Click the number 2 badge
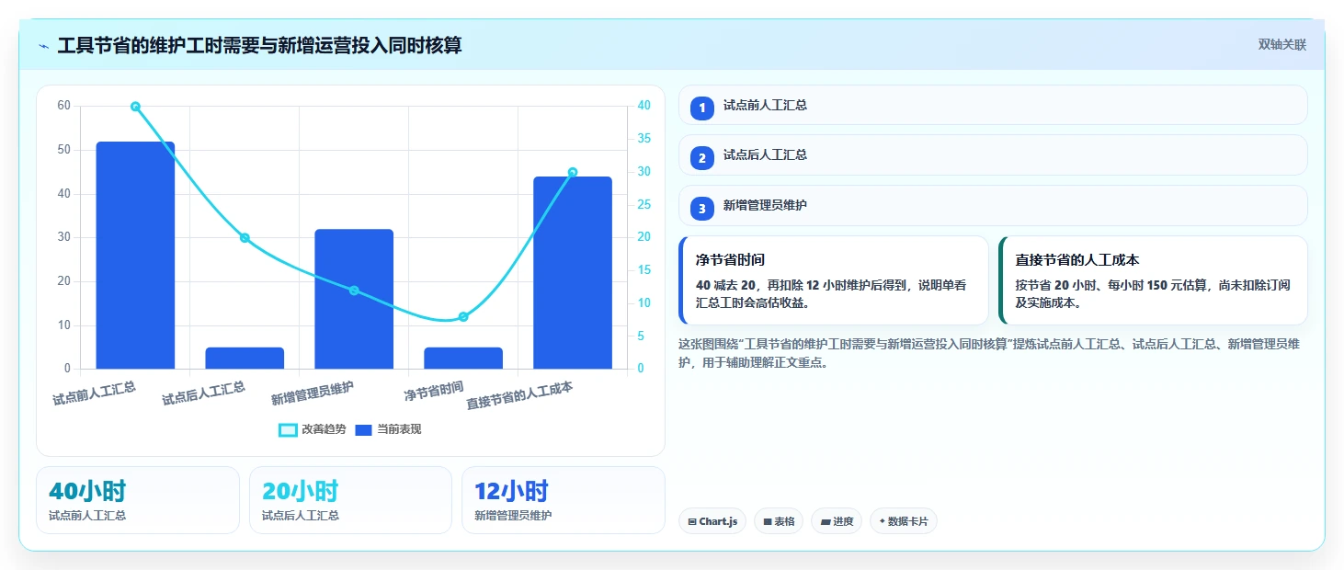1344x570 pixels. (702, 158)
